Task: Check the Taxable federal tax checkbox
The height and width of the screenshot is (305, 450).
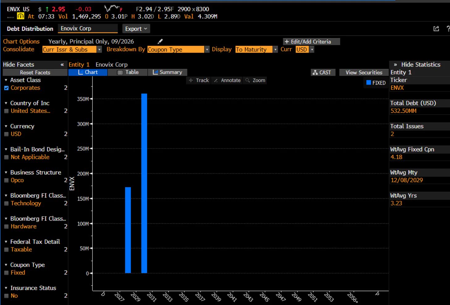Action: (6, 250)
